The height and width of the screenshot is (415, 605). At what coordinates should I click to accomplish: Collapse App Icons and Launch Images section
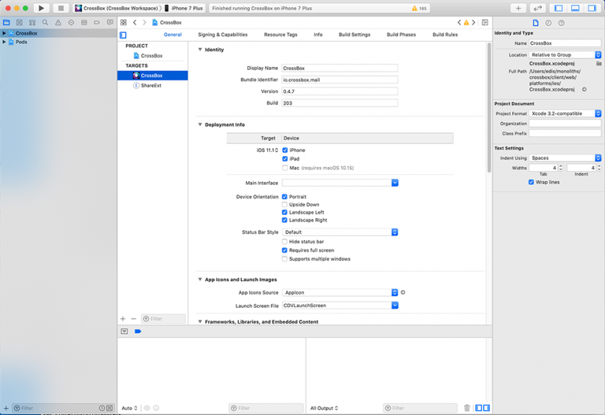[x=200, y=279]
